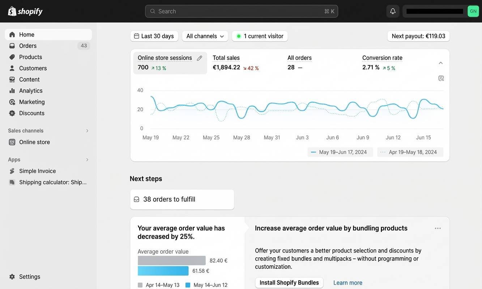The image size is (482, 289).
Task: Open the Customers section
Action: click(33, 68)
